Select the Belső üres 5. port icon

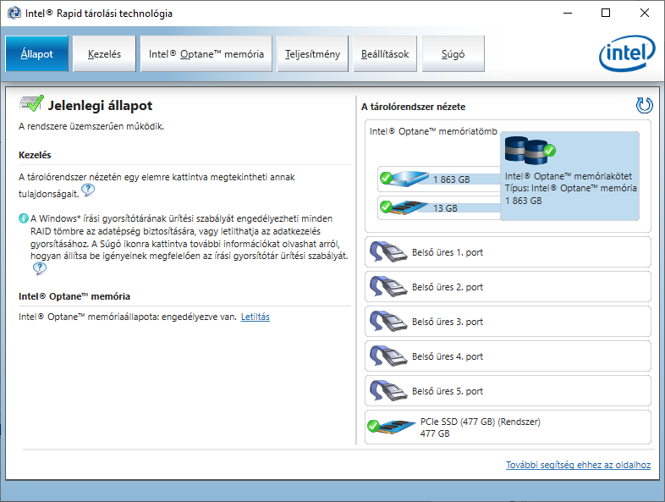click(x=388, y=391)
